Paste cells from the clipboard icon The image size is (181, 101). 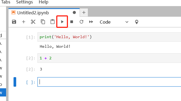tap(53, 22)
